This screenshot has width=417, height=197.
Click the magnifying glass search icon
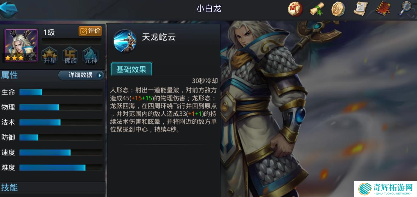tap(404, 9)
